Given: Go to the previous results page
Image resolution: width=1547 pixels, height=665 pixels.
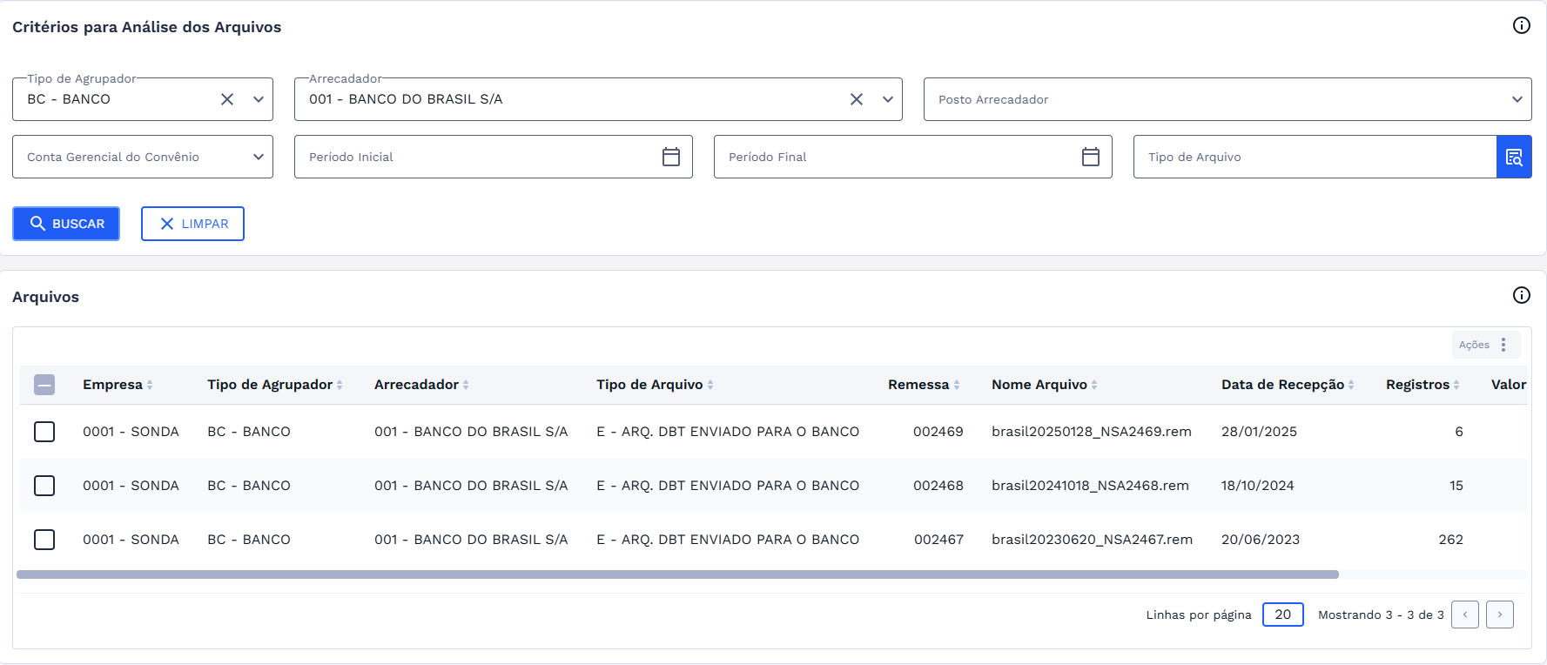Looking at the screenshot, I should tap(1464, 615).
